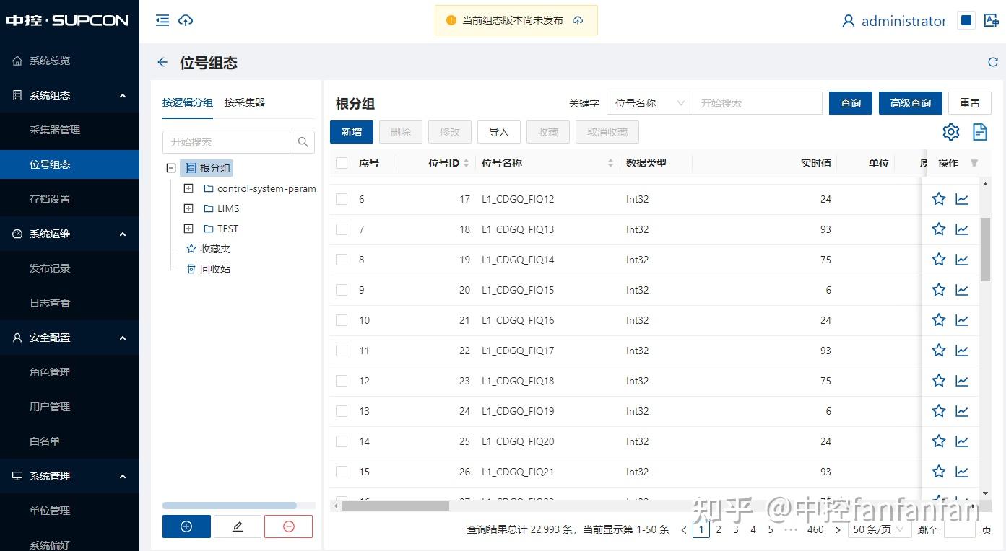Switch to the 按采集器 tab
The width and height of the screenshot is (1006, 551).
tap(245, 102)
